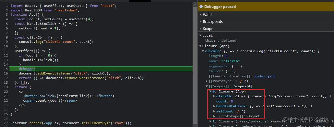Expand the Watch section
Viewport: 334px width, 127px height.
click(x=201, y=15)
